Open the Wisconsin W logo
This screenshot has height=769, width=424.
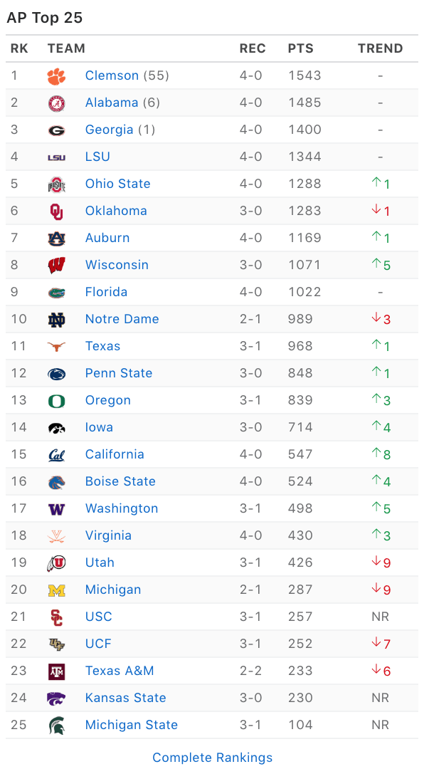[x=56, y=266]
